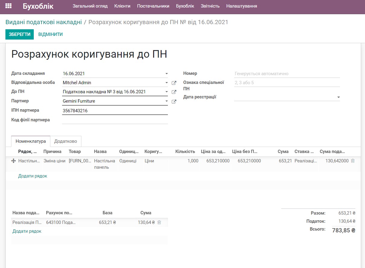Click the ЗБЕРЕГТИ button
This screenshot has height=268, width=365.
19,34
